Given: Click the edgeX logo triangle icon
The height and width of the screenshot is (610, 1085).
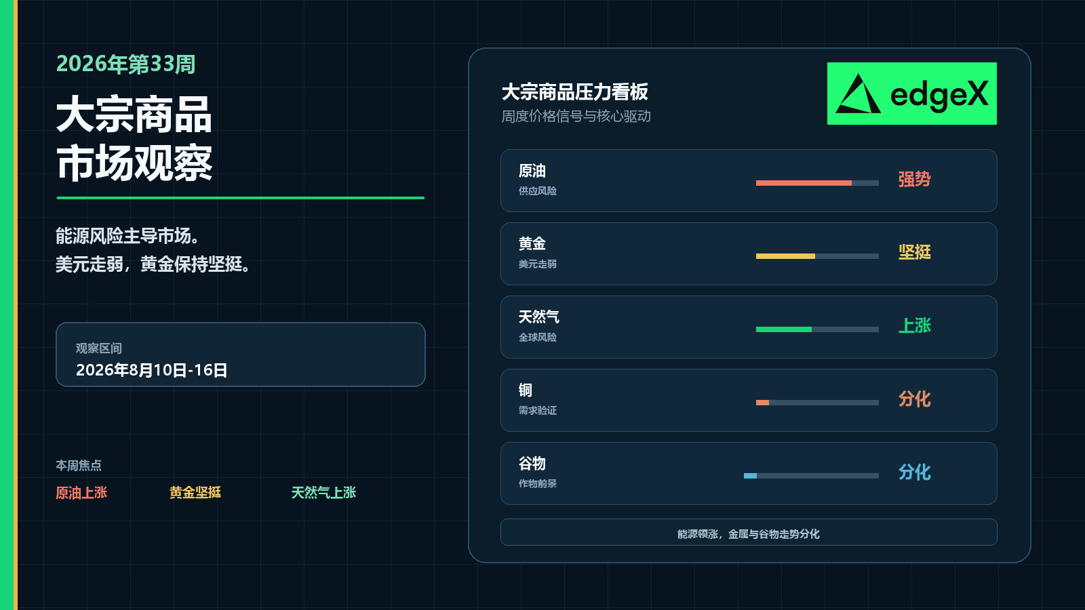Looking at the screenshot, I should pos(858,94).
